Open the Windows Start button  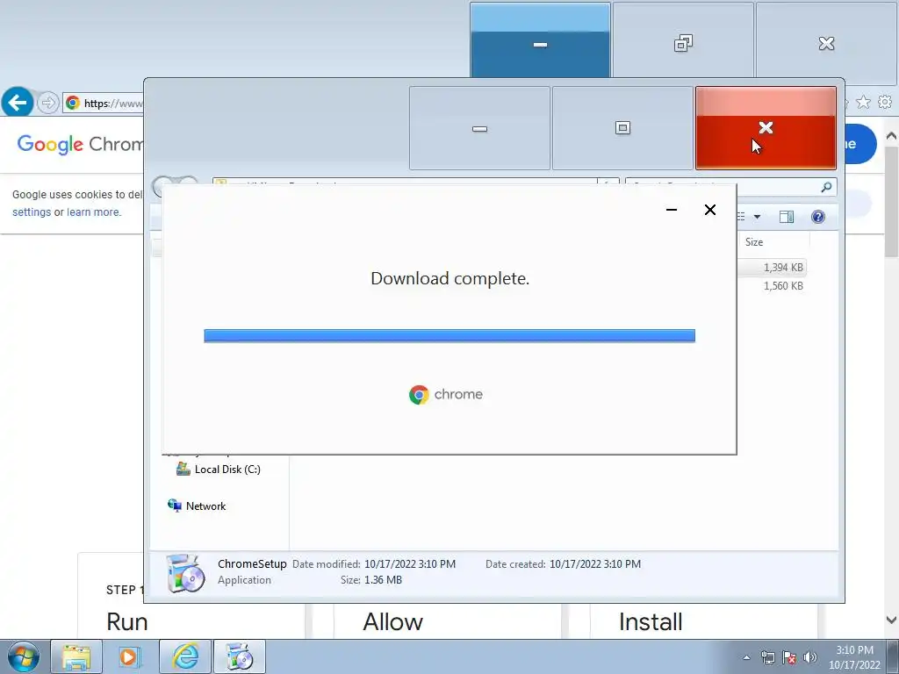click(x=23, y=656)
